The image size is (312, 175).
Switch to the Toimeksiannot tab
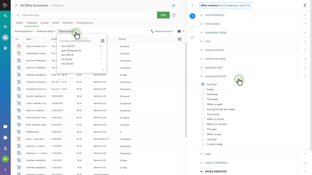[x=85, y=23]
